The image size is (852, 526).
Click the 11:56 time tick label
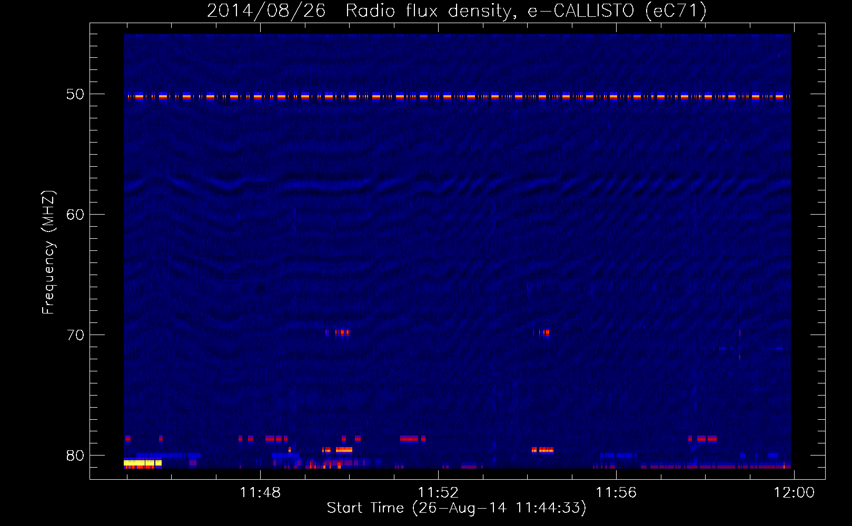(x=616, y=493)
